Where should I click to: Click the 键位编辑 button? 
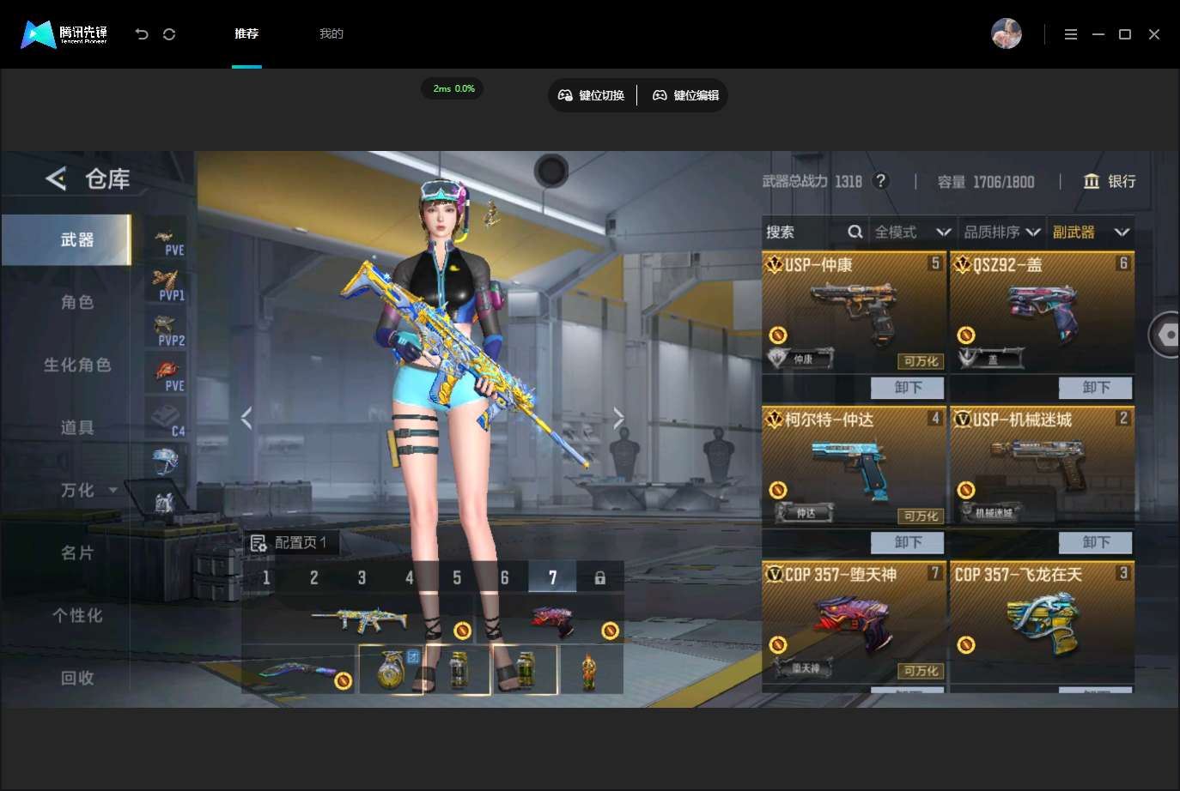point(686,95)
